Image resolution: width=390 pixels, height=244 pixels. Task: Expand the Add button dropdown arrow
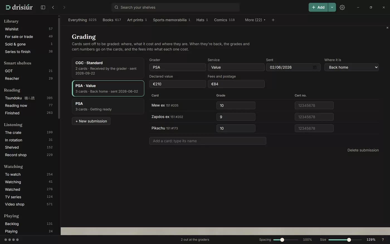pyautogui.click(x=332, y=7)
